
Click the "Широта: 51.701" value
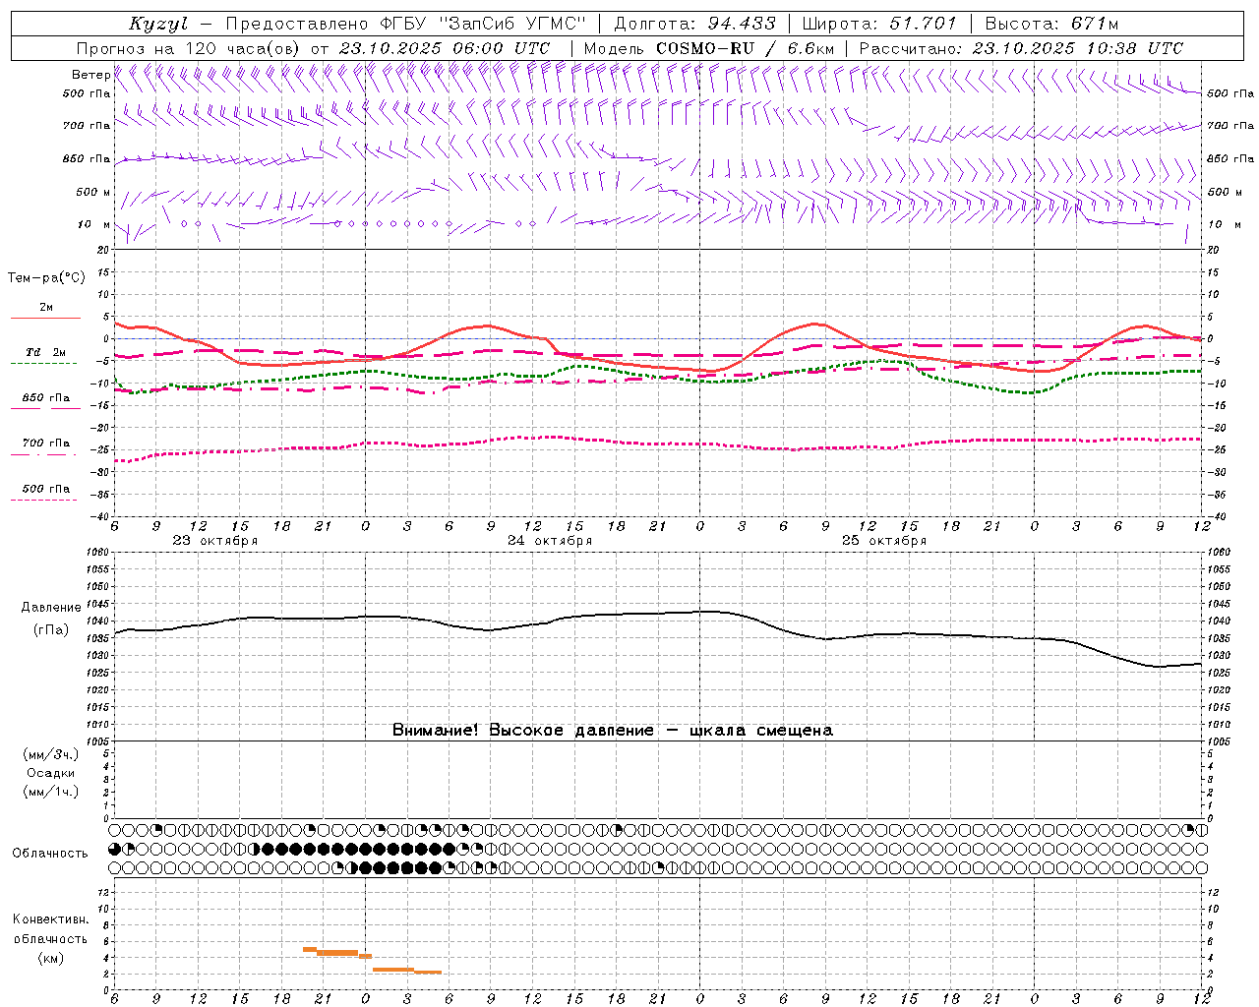(x=879, y=24)
